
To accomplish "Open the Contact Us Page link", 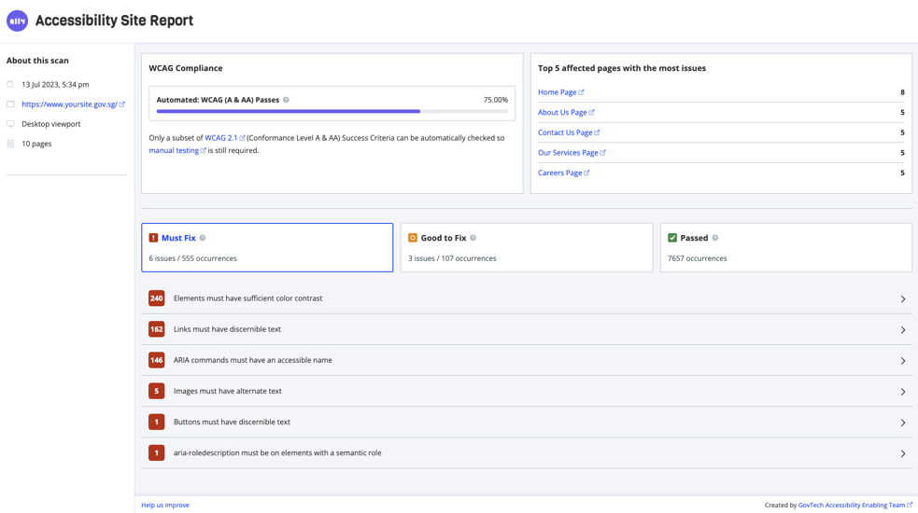I will [x=565, y=132].
